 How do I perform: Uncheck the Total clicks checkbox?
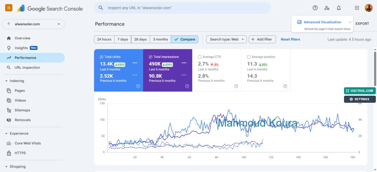(102, 57)
